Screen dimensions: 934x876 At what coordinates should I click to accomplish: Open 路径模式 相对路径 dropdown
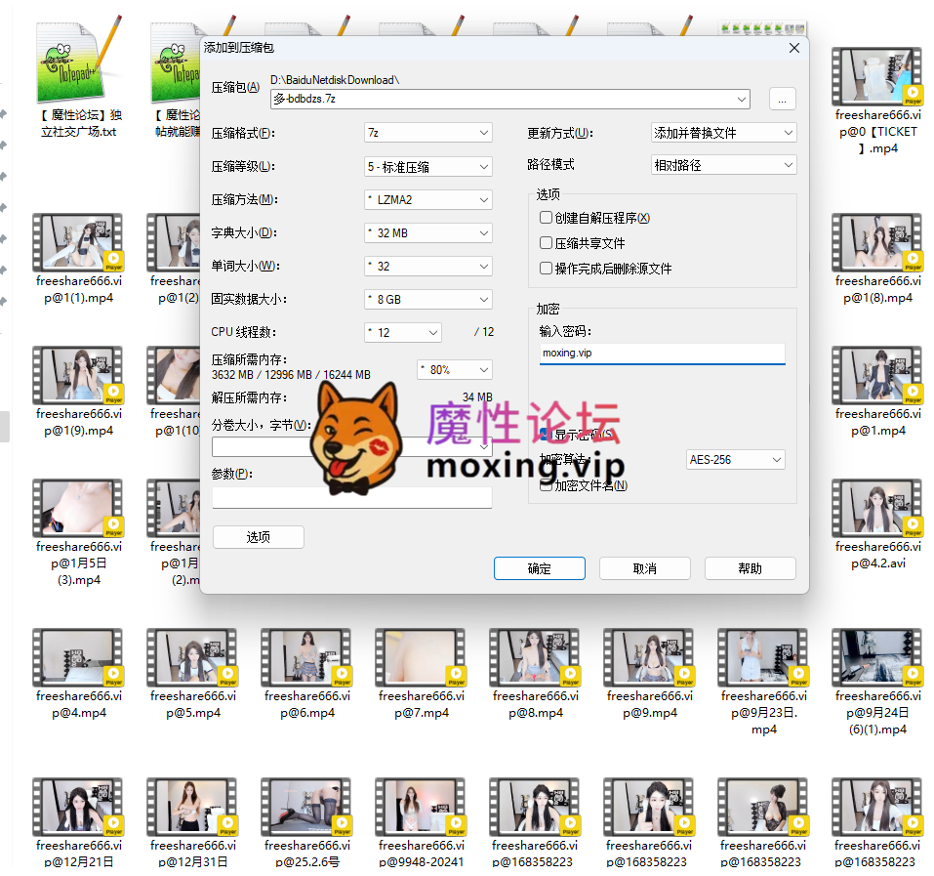(x=724, y=165)
